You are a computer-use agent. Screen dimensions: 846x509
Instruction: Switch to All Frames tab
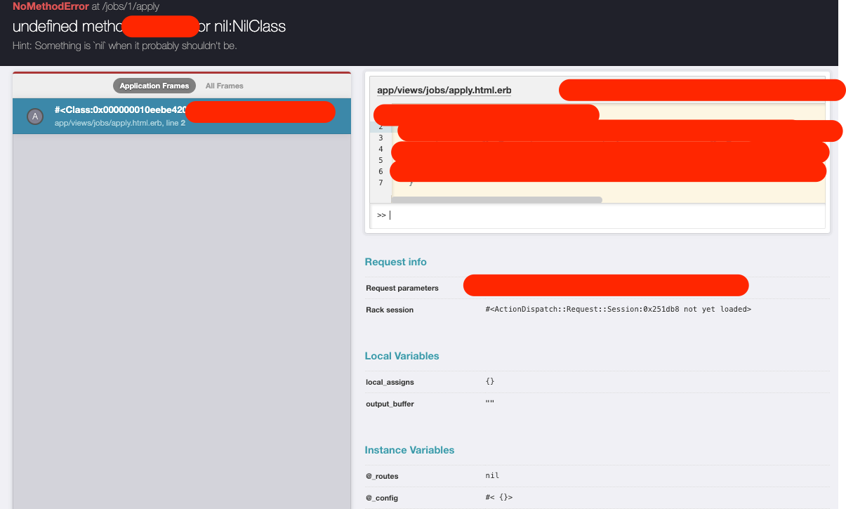click(x=225, y=86)
